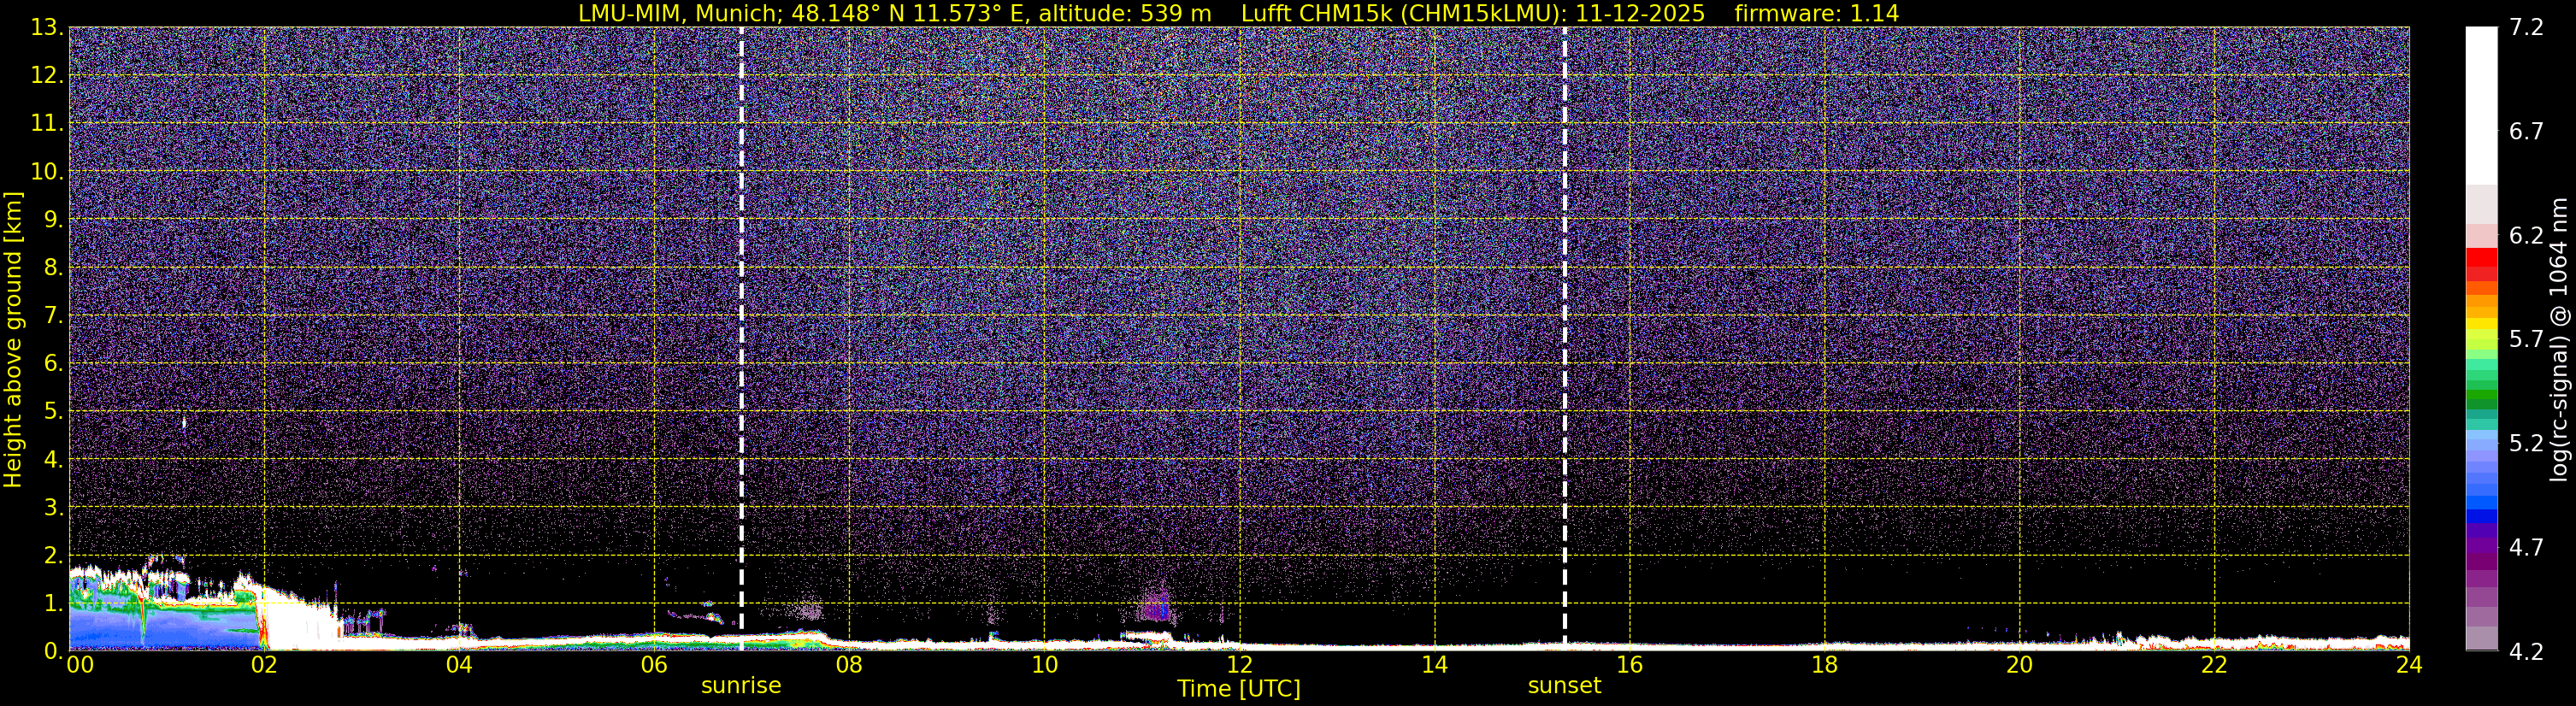This screenshot has height=706, width=2576.
Task: Click the colorbar tick label "4.7"
Action: pos(2526,548)
